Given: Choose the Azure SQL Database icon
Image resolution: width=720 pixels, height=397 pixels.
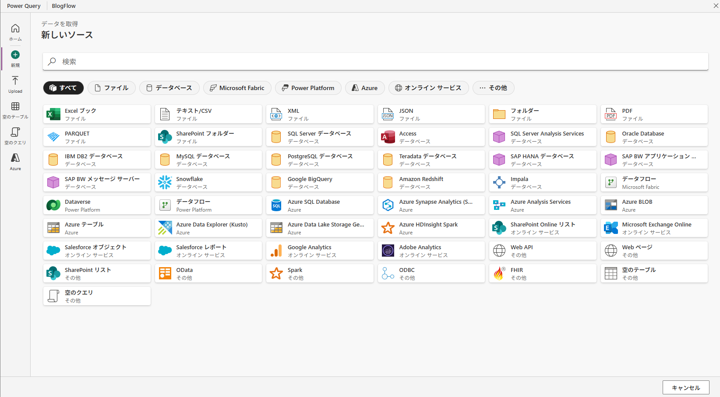Looking at the screenshot, I should (276, 205).
